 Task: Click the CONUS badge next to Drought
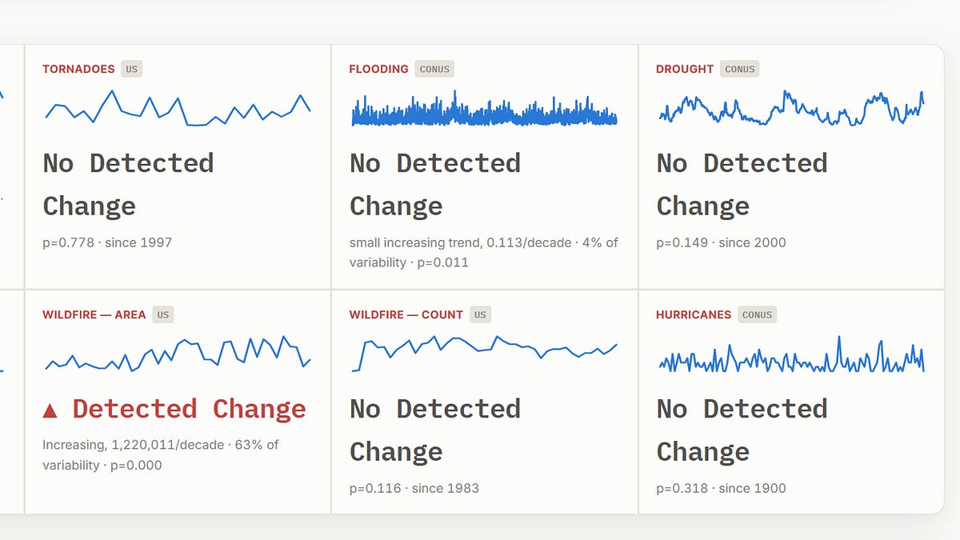pyautogui.click(x=740, y=69)
